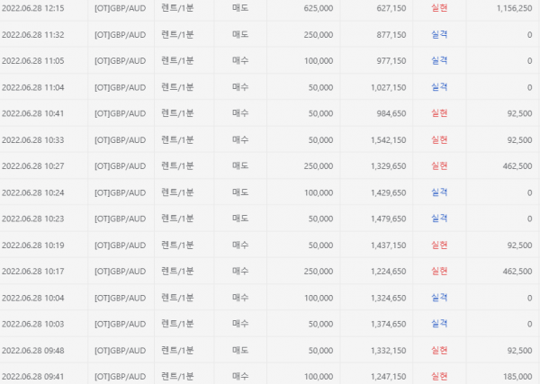Click the 매도 cell in the 10:27 row

point(240,166)
